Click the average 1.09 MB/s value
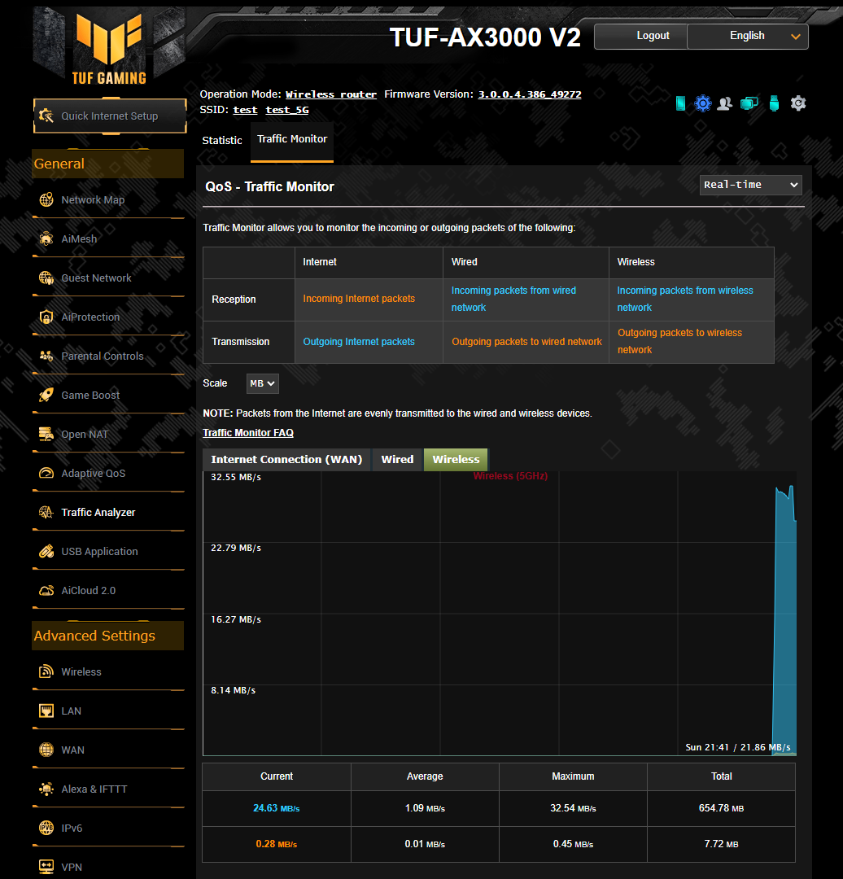 [x=425, y=808]
